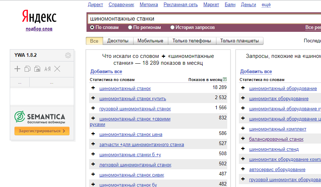This screenshot has height=187, width=321.
Task: Click the copy icon in YWA panel
Action: pyautogui.click(x=28, y=69)
